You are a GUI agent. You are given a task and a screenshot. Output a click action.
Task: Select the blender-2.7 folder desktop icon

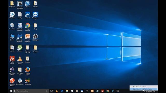pos(12,4)
